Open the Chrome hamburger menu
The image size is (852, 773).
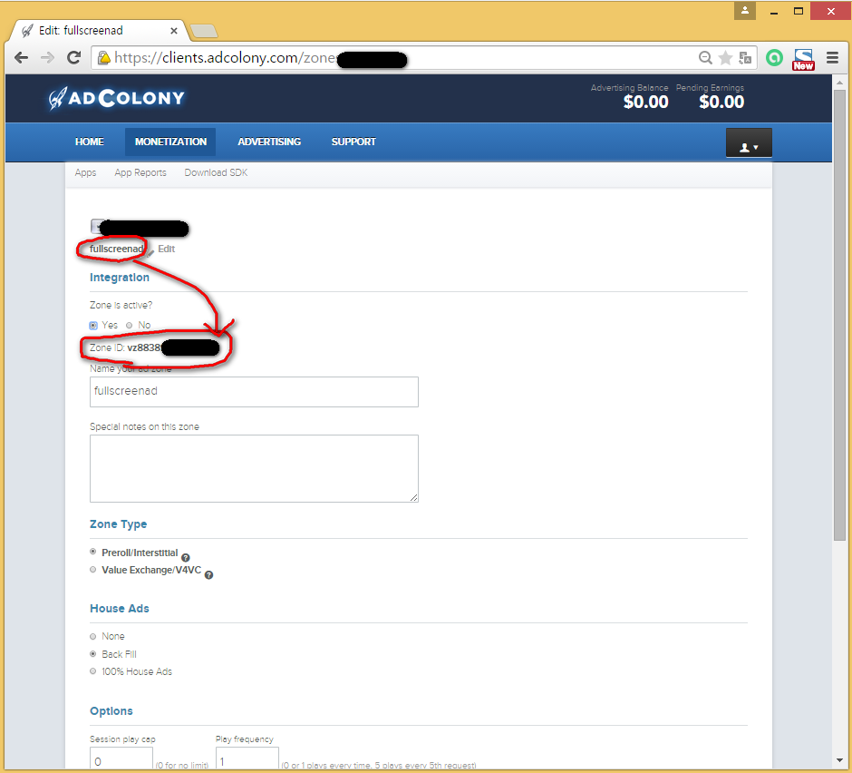click(x=832, y=58)
